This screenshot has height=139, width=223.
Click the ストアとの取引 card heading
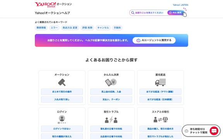160,112
